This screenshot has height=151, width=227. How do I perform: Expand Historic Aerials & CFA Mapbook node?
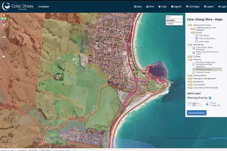(191, 29)
